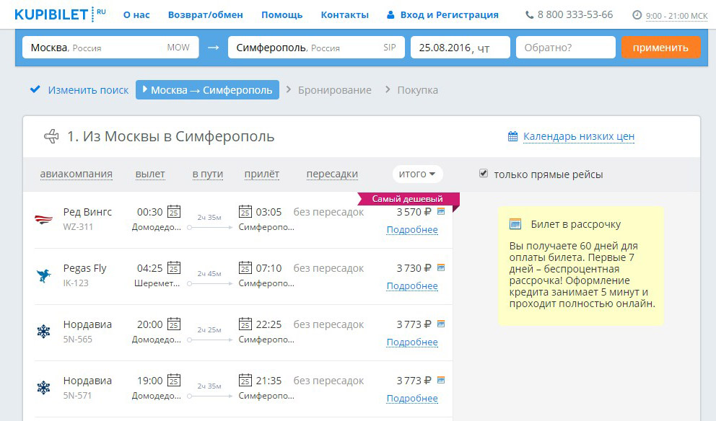Click flight number WZ-311

78,226
